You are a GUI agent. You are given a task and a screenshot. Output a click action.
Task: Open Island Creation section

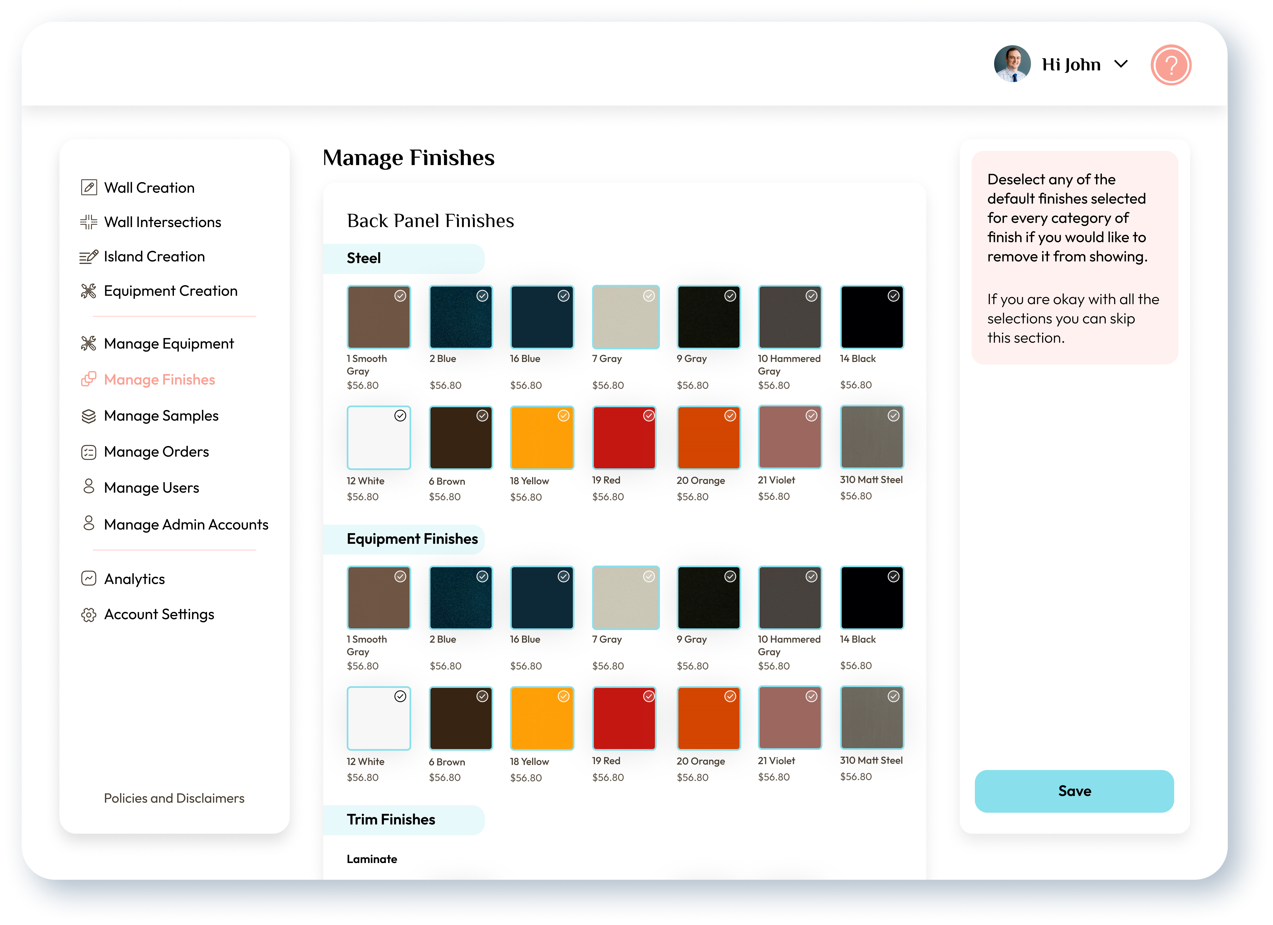(154, 257)
